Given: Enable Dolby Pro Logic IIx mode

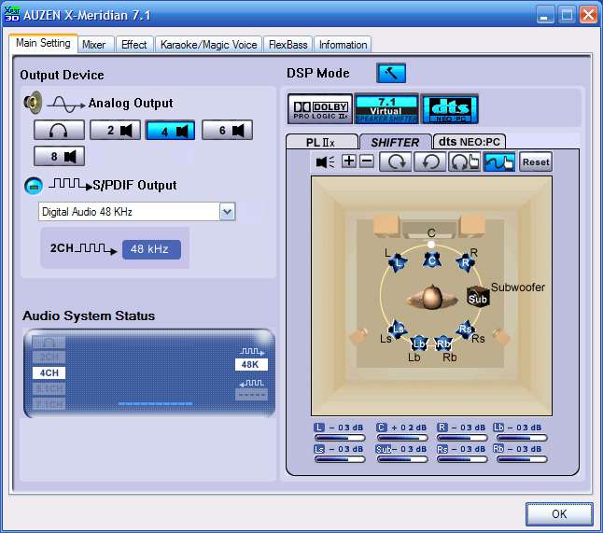Looking at the screenshot, I should [320, 109].
